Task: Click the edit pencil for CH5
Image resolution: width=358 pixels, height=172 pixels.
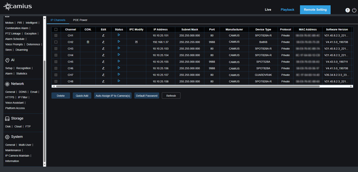Action: (x=103, y=62)
